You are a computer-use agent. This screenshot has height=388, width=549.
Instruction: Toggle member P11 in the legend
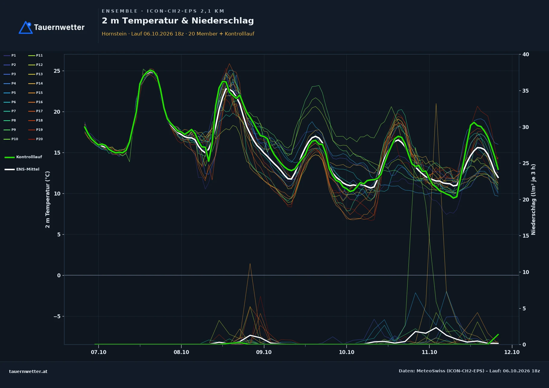[36, 56]
